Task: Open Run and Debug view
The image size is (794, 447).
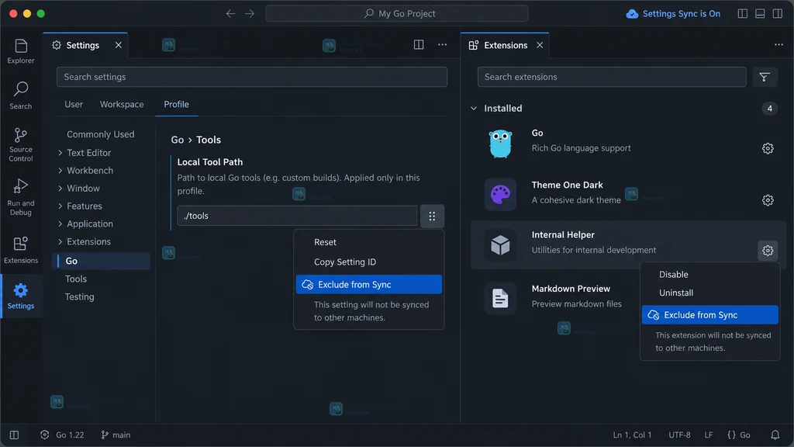Action: coord(21,197)
